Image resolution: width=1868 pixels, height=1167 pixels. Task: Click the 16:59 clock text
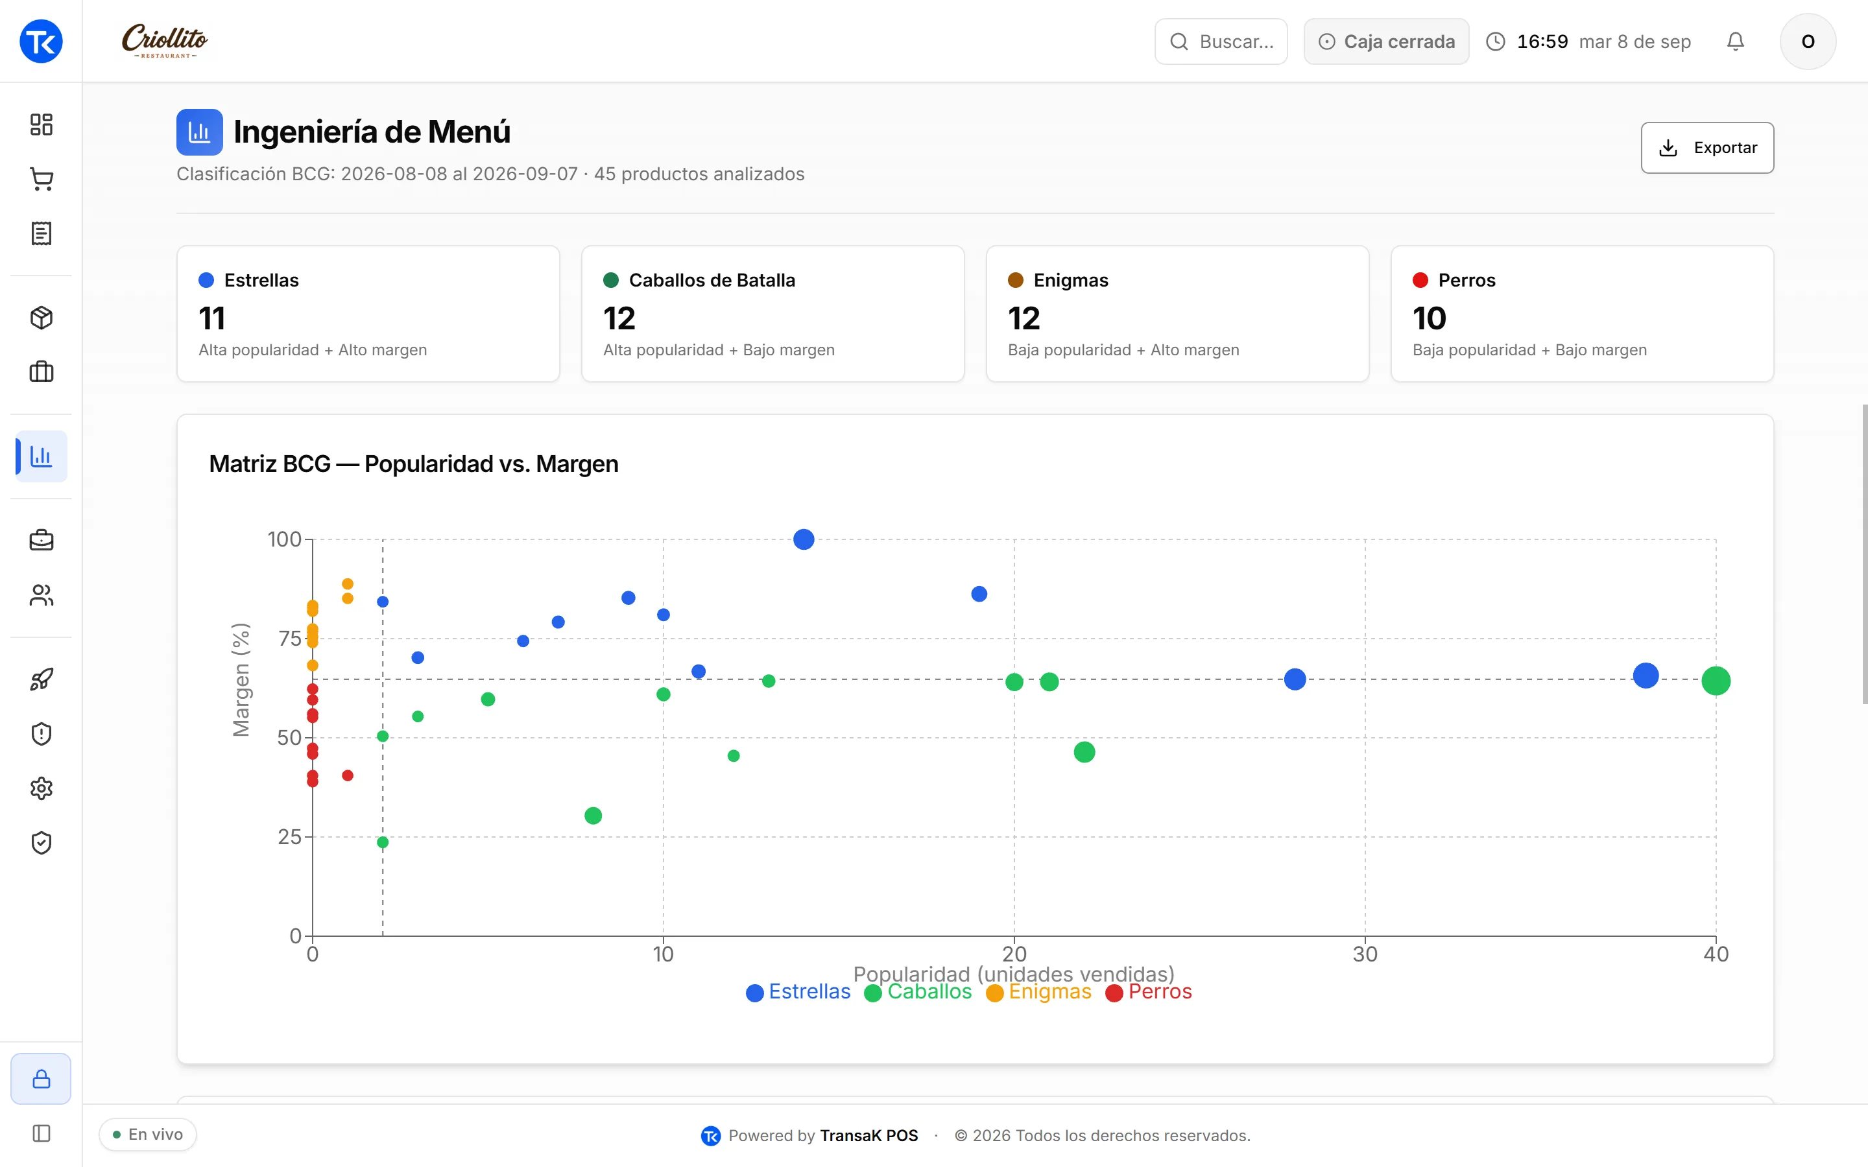1542,41
